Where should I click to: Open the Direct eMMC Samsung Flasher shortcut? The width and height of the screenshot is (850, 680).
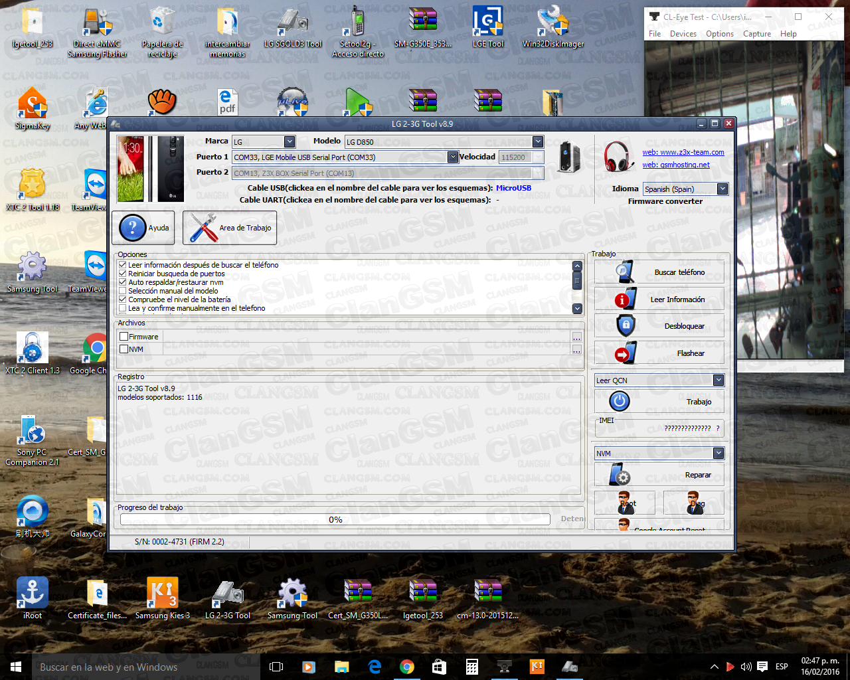[x=97, y=32]
